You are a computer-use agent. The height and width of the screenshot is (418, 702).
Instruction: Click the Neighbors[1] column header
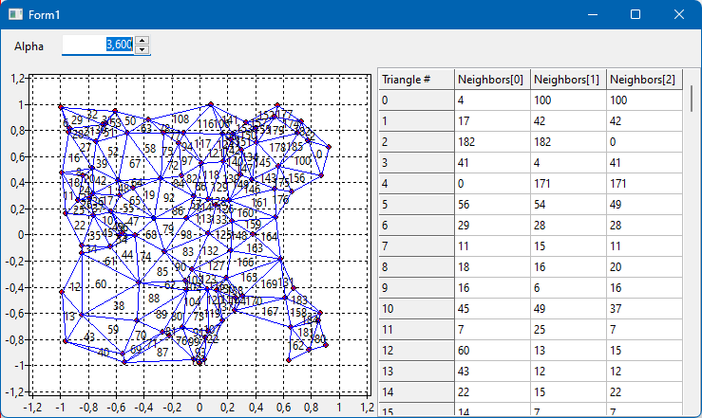(x=569, y=80)
